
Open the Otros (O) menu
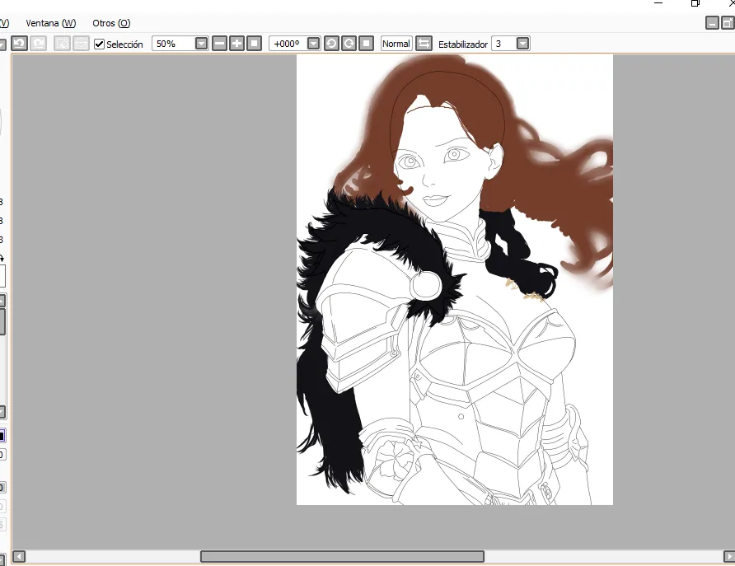[111, 23]
